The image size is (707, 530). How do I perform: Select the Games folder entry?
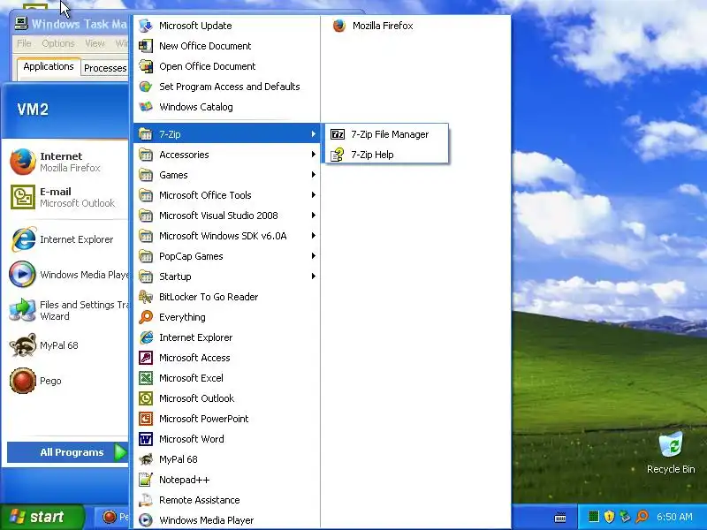click(227, 175)
